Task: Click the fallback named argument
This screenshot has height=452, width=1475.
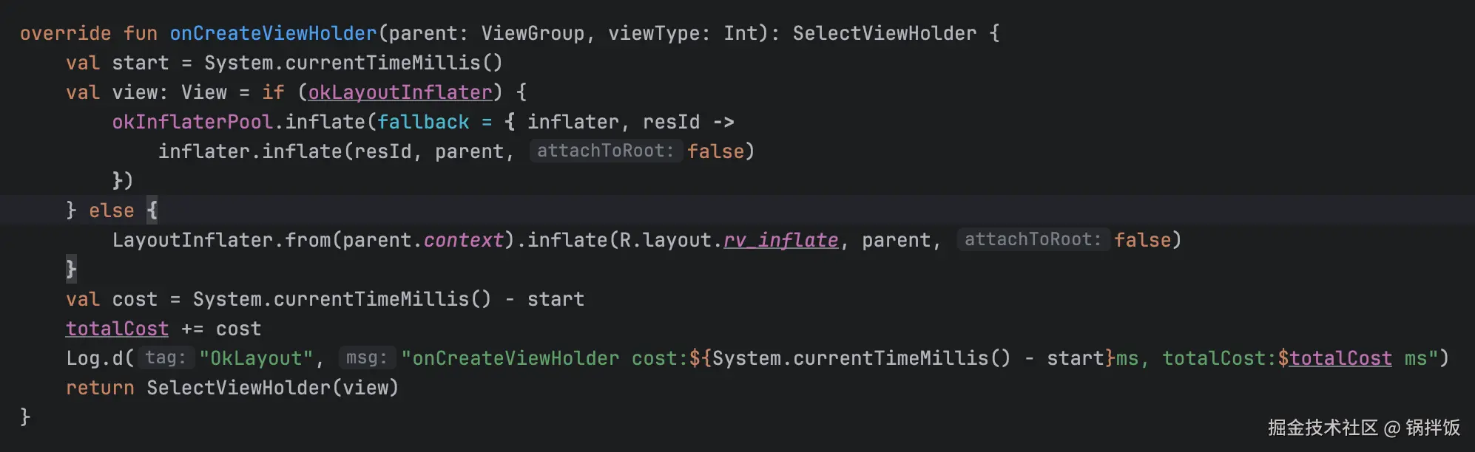Action: (423, 122)
